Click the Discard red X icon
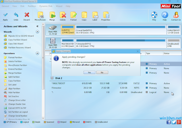The image size is (182, 128). click(x=27, y=15)
